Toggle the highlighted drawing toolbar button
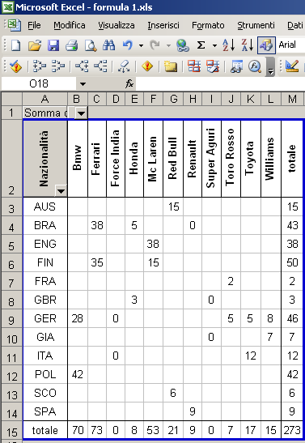The width and height of the screenshot is (305, 443). tap(266, 45)
